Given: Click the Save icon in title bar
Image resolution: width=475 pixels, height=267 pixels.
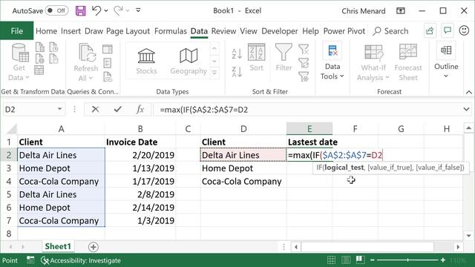Looking at the screenshot, I should [81, 11].
